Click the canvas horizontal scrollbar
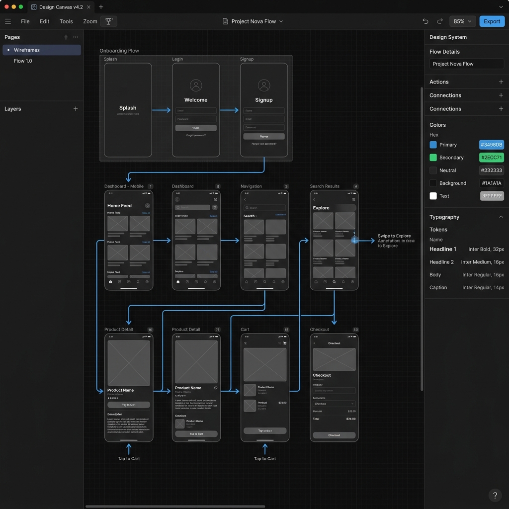Viewport: 509px width, 509px height. (175, 506)
